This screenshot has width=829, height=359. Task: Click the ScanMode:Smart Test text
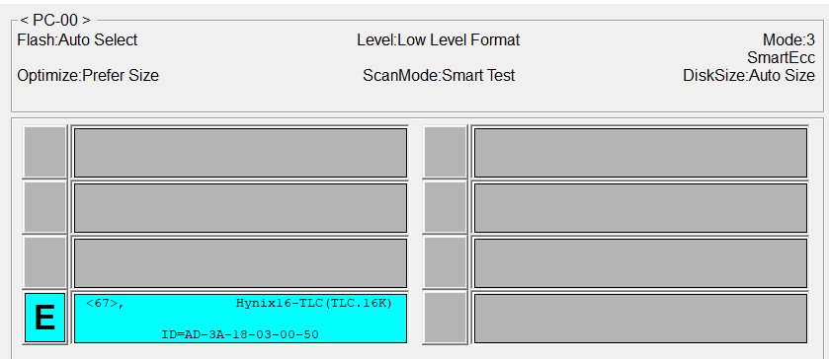[x=439, y=76]
